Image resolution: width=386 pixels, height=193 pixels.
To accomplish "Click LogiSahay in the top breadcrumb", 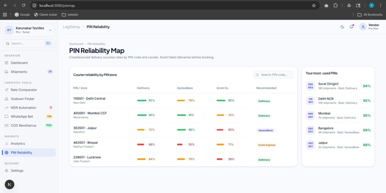I will tap(71, 27).
